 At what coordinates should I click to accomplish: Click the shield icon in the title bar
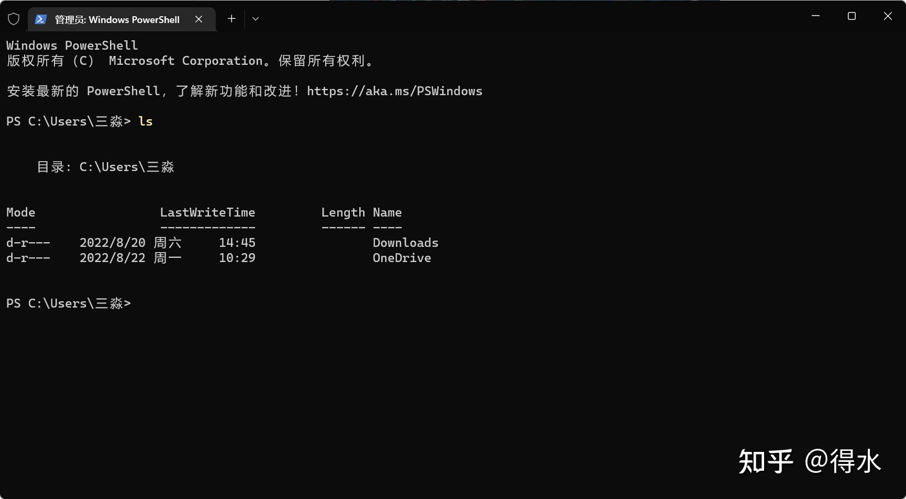coord(14,18)
